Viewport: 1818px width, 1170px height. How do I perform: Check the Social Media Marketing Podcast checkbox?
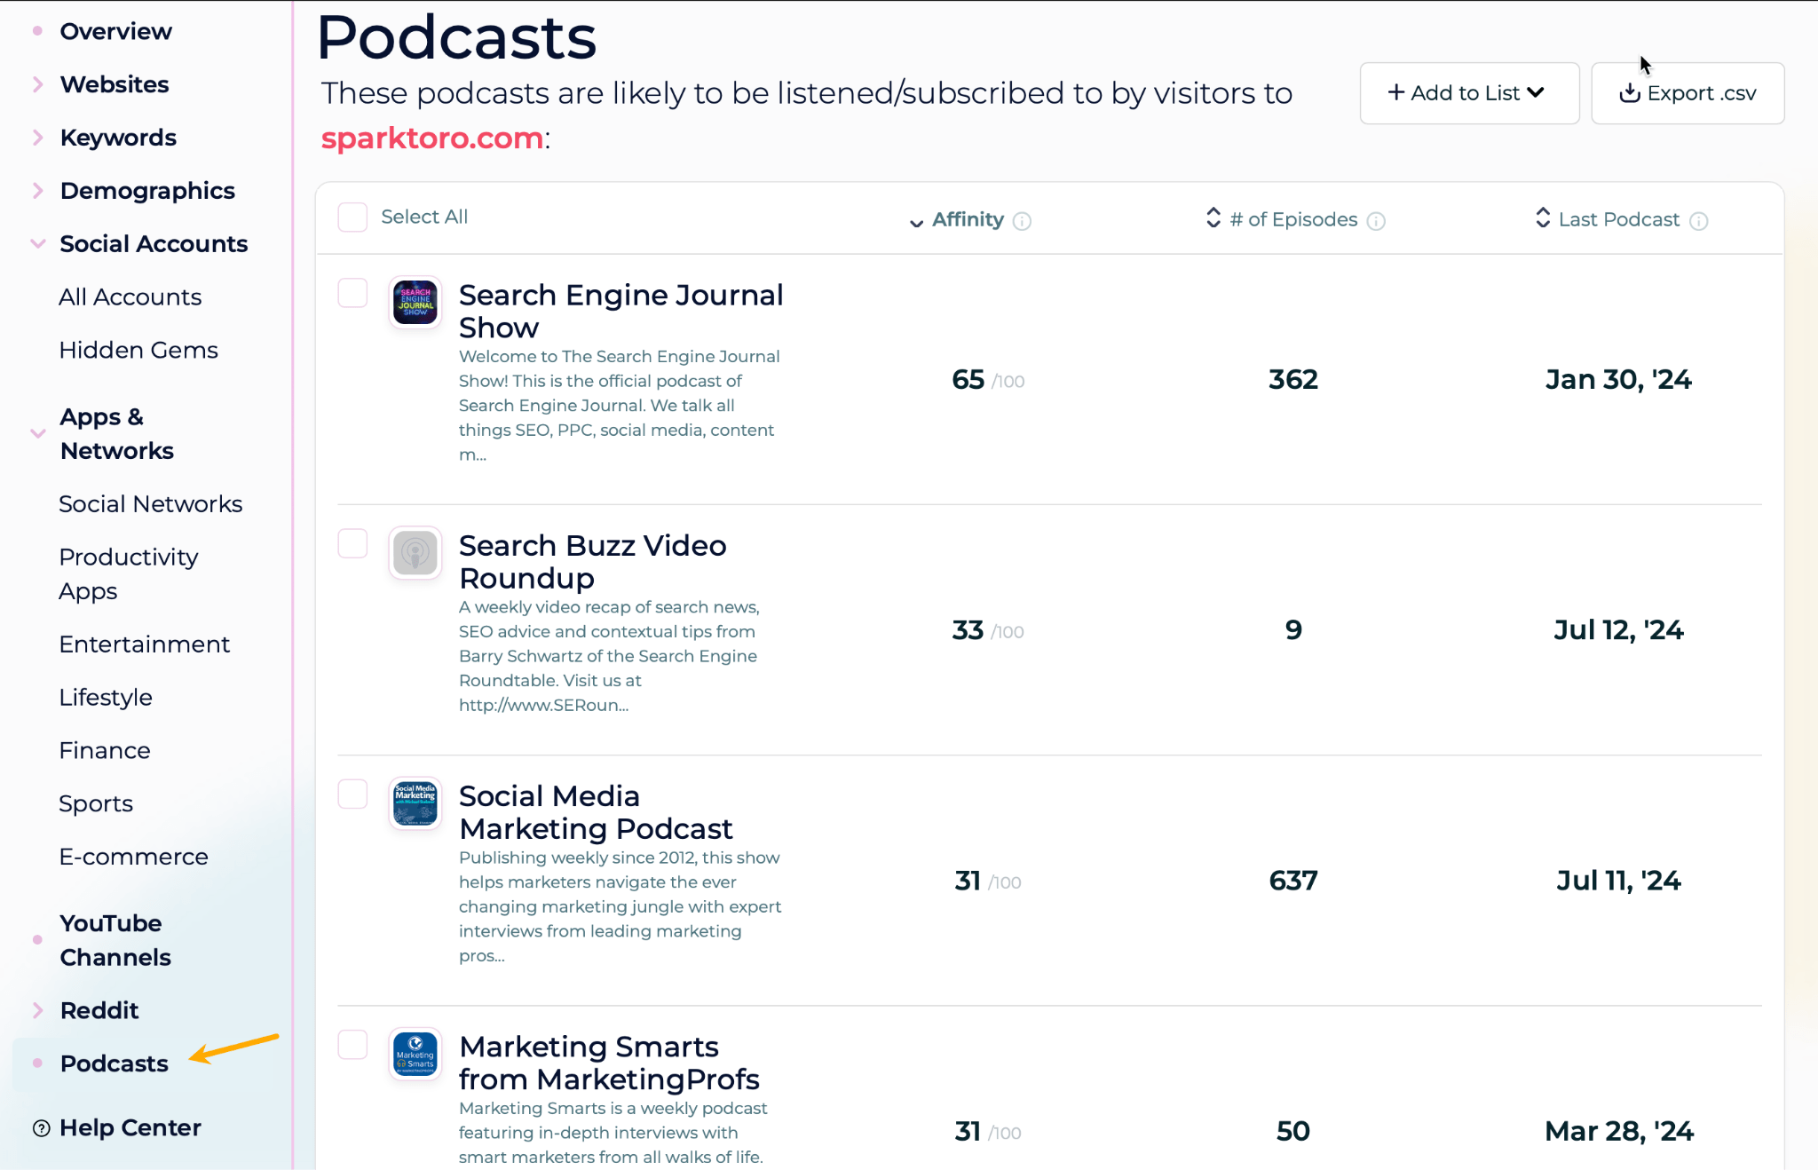tap(352, 794)
